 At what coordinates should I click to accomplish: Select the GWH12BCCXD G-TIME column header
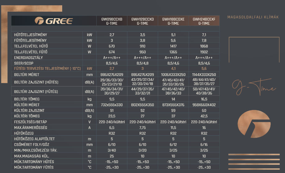point(143,21)
